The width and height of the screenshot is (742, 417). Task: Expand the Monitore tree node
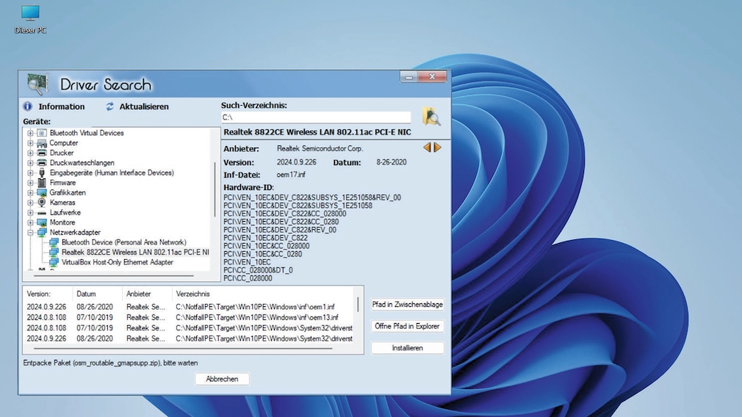(x=31, y=222)
